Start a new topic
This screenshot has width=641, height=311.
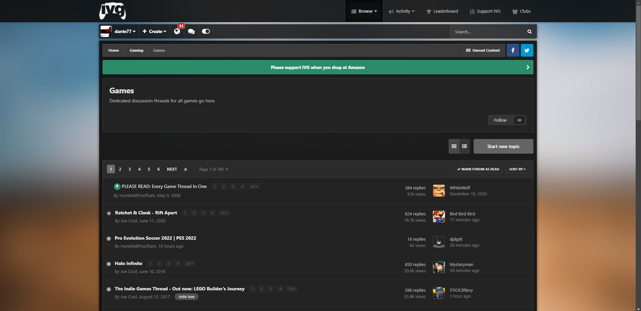click(x=503, y=146)
